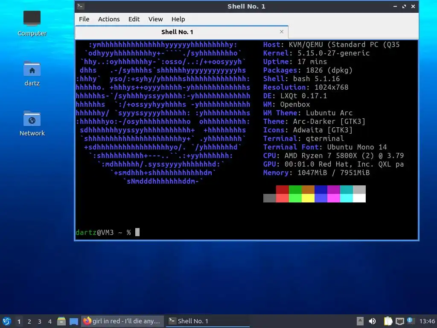This screenshot has height=328, width=437.
Task: Switch to the Firefox girl in red window
Action: point(122,321)
